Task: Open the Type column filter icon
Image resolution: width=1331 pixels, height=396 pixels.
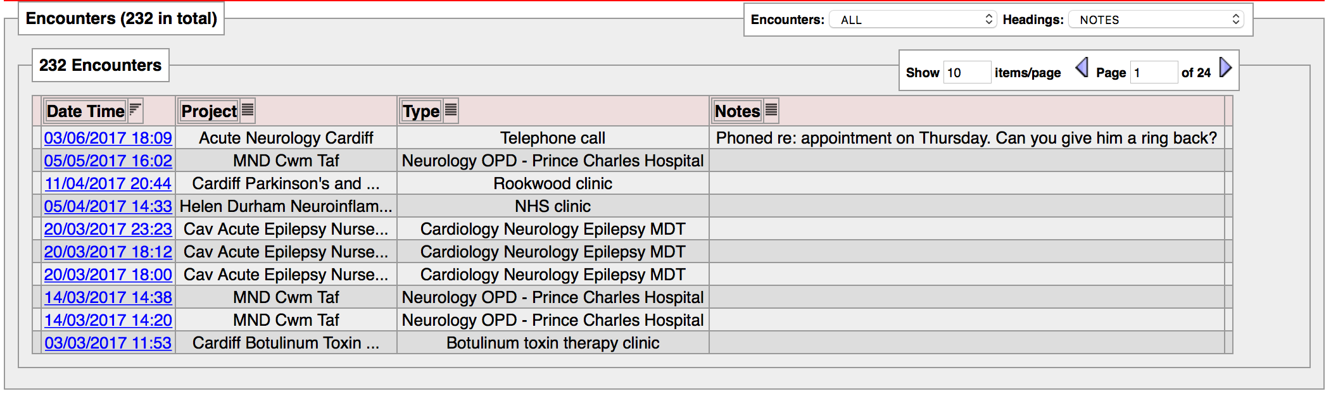Action: click(x=450, y=110)
